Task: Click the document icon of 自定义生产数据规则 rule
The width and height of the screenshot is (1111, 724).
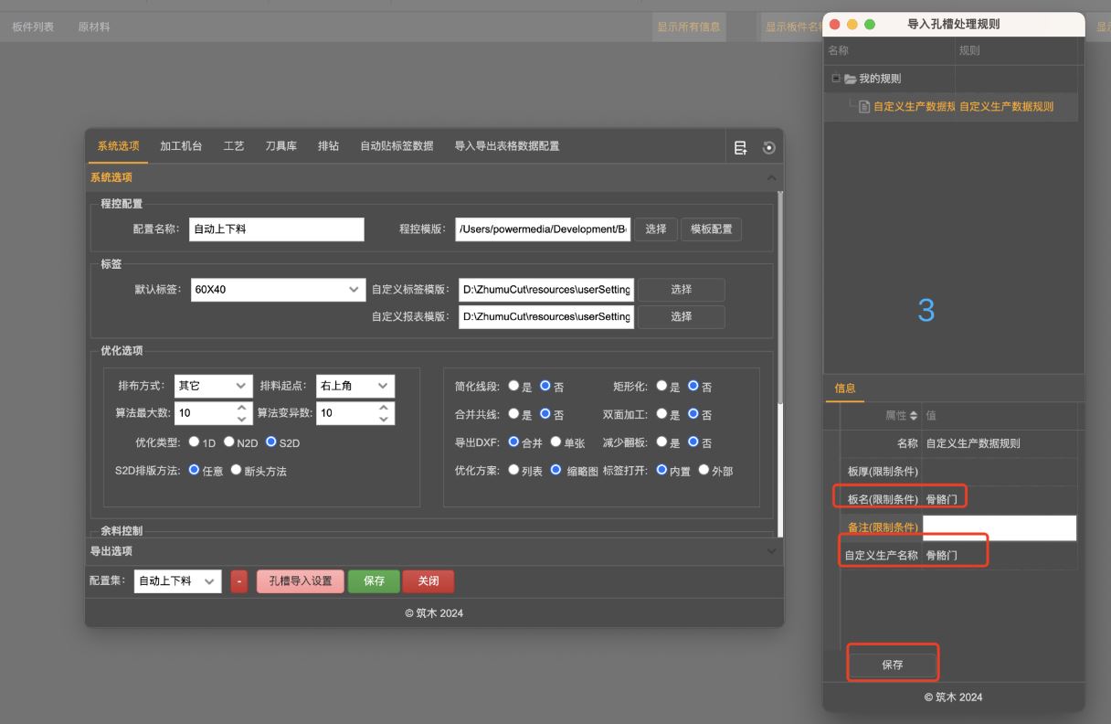Action: tap(863, 107)
